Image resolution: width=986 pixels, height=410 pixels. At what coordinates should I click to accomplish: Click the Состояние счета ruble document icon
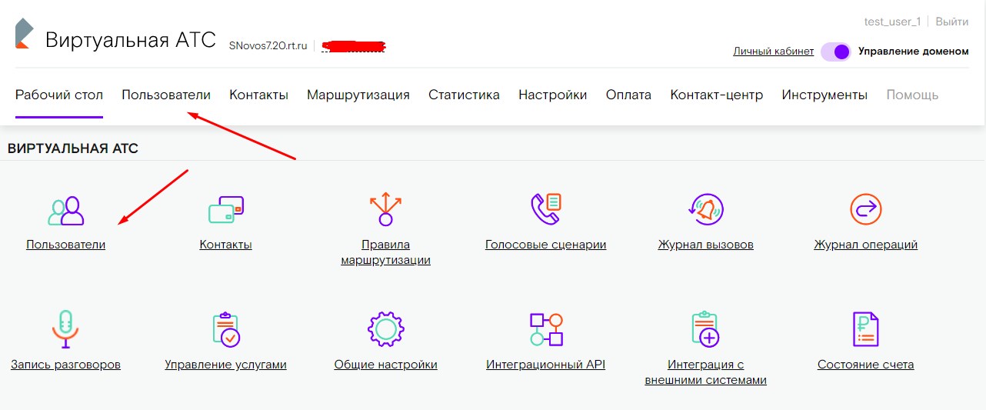tap(866, 329)
